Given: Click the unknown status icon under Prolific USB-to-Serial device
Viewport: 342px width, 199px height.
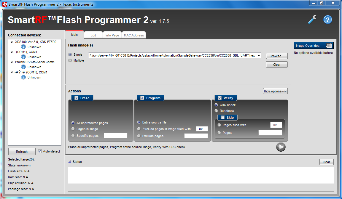Looking at the screenshot, I should pos(23,67).
